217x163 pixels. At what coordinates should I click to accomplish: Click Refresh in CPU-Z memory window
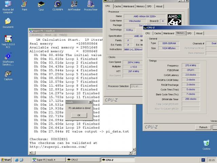point(203,127)
